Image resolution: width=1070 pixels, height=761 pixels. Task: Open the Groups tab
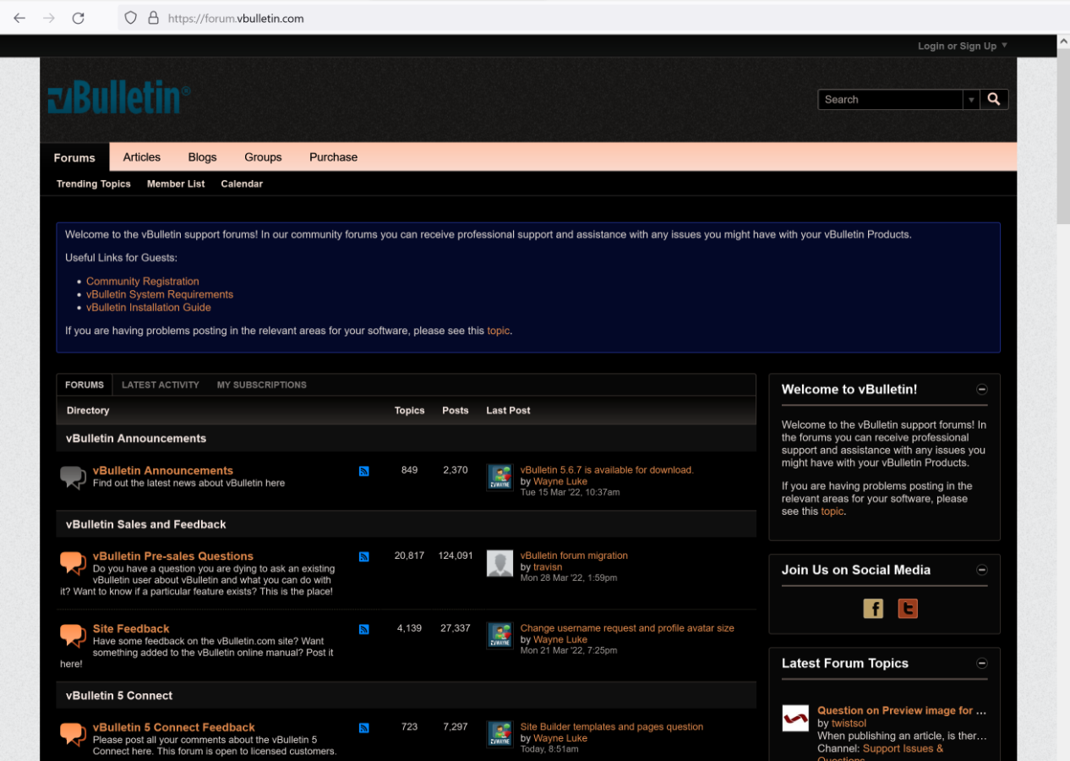point(264,157)
